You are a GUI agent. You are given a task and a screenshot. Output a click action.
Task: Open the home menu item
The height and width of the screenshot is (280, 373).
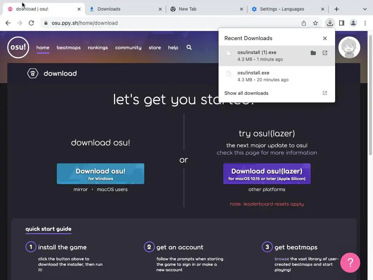pyautogui.click(x=43, y=48)
